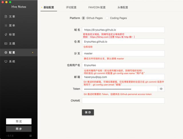This screenshot has height=139, width=183.
Task: Click the 分支 field containing master
Action: (123, 53)
